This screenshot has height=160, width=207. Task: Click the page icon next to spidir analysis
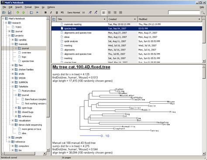[62, 41]
